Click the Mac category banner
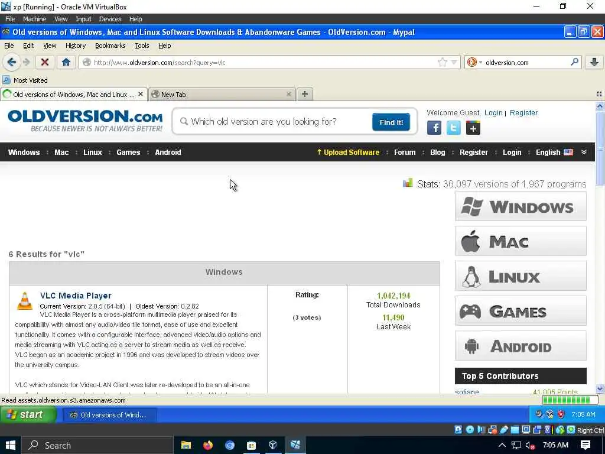The image size is (605, 454). [521, 241]
